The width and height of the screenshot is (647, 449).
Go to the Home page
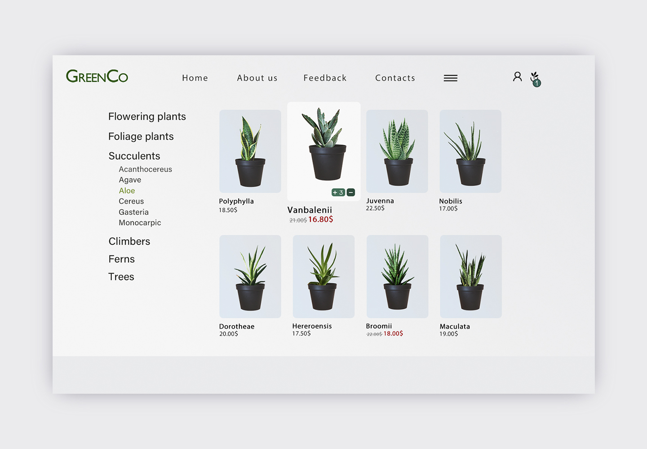pyautogui.click(x=195, y=78)
